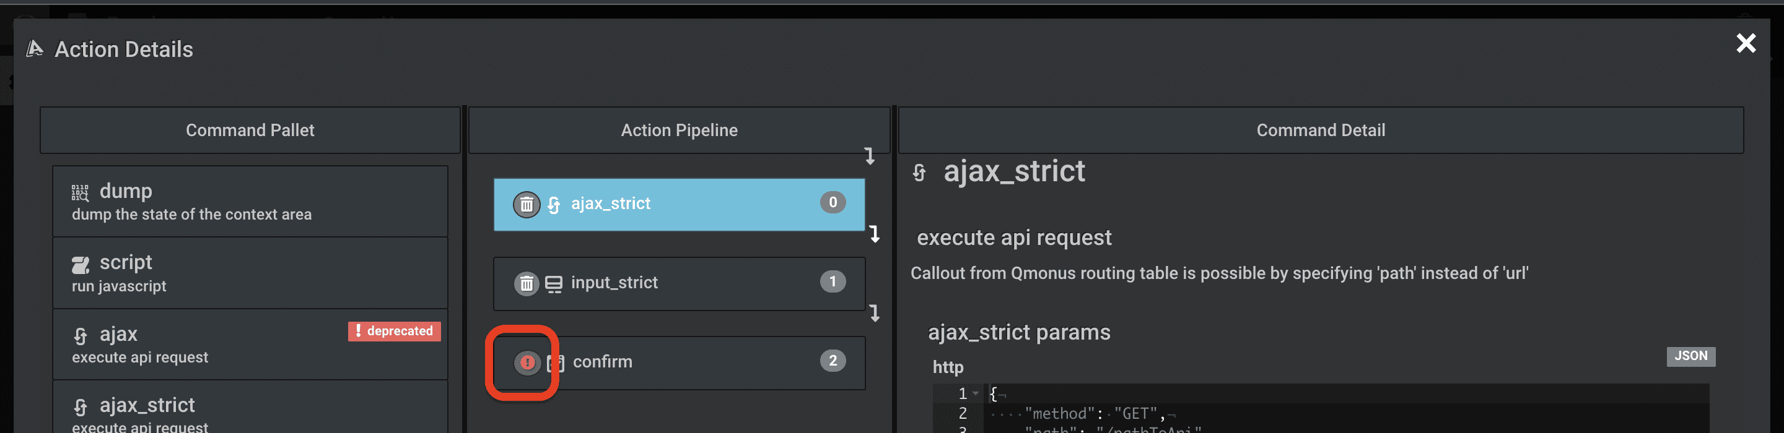Click the "http" parameter label
Image resolution: width=1784 pixels, height=433 pixels.
[x=947, y=367]
